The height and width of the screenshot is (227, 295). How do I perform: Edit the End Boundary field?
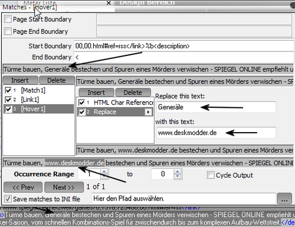183,57
